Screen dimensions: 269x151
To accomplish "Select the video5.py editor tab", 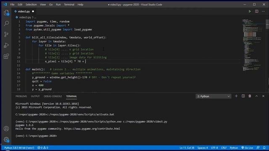I will coord(24,11).
